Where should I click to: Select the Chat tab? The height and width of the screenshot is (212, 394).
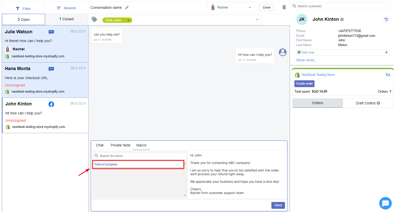click(100, 145)
